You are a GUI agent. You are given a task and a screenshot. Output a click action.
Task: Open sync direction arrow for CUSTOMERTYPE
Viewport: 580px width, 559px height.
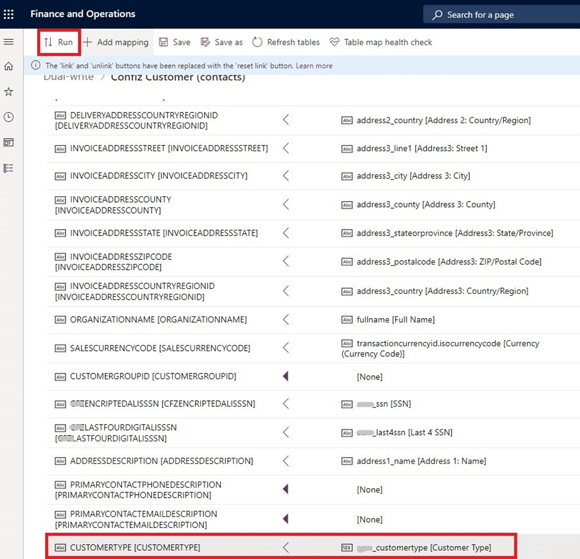click(286, 548)
